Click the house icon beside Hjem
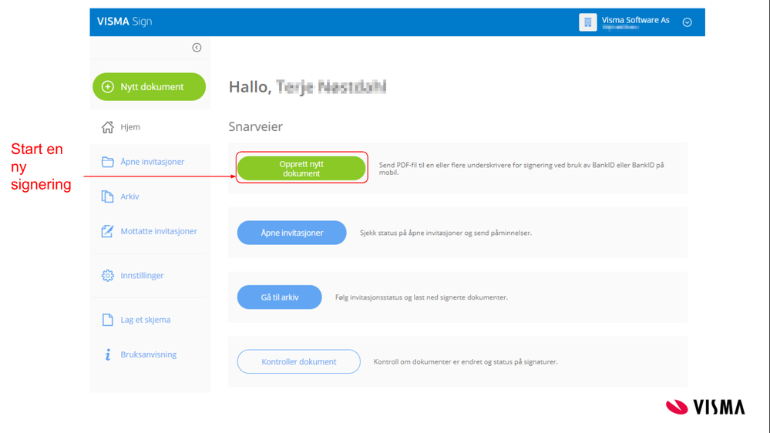The height and width of the screenshot is (433, 770). click(108, 127)
